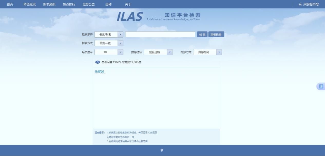Click the eye icon beside total visits
This screenshot has width=325, height=156.
98,62
